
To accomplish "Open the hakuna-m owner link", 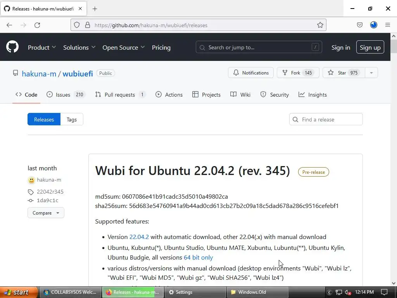I will click(x=39, y=73).
